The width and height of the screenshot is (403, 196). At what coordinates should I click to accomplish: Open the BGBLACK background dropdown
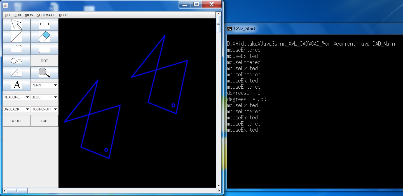17,109
